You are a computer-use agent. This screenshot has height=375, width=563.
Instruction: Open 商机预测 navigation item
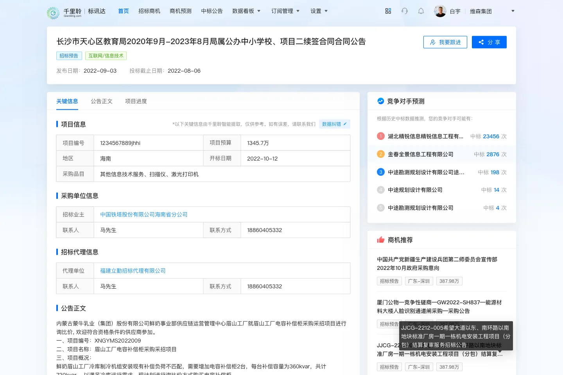pos(181,11)
